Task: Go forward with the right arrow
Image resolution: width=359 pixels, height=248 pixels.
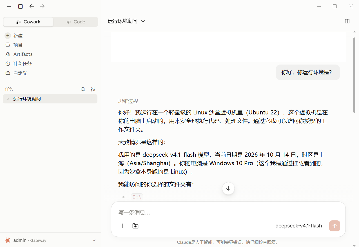Action: coord(42,6)
